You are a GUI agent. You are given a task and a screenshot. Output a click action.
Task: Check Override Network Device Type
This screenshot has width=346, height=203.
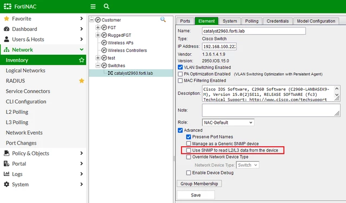click(x=188, y=157)
